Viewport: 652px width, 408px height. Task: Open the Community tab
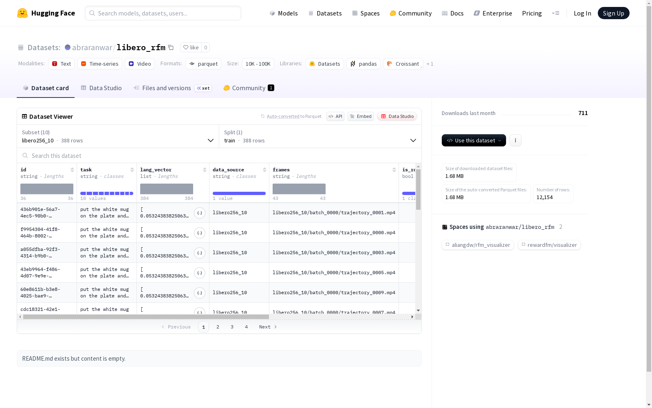coord(249,88)
